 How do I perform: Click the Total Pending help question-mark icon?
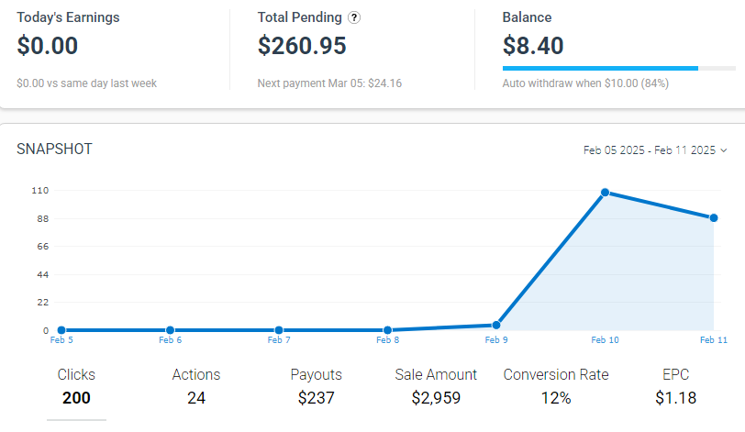tap(354, 17)
